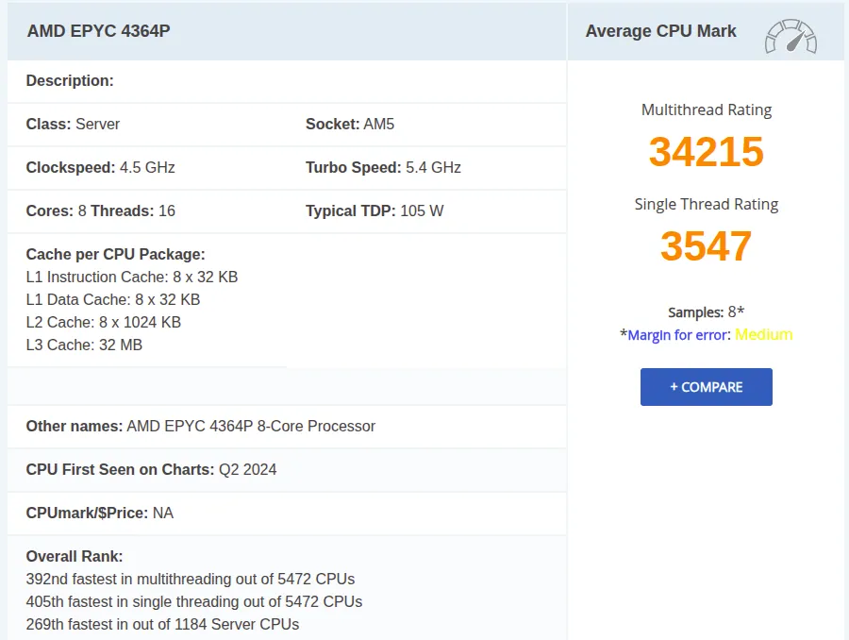
Task: Open the CPU First Seen on Charts entry
Action: click(x=151, y=469)
